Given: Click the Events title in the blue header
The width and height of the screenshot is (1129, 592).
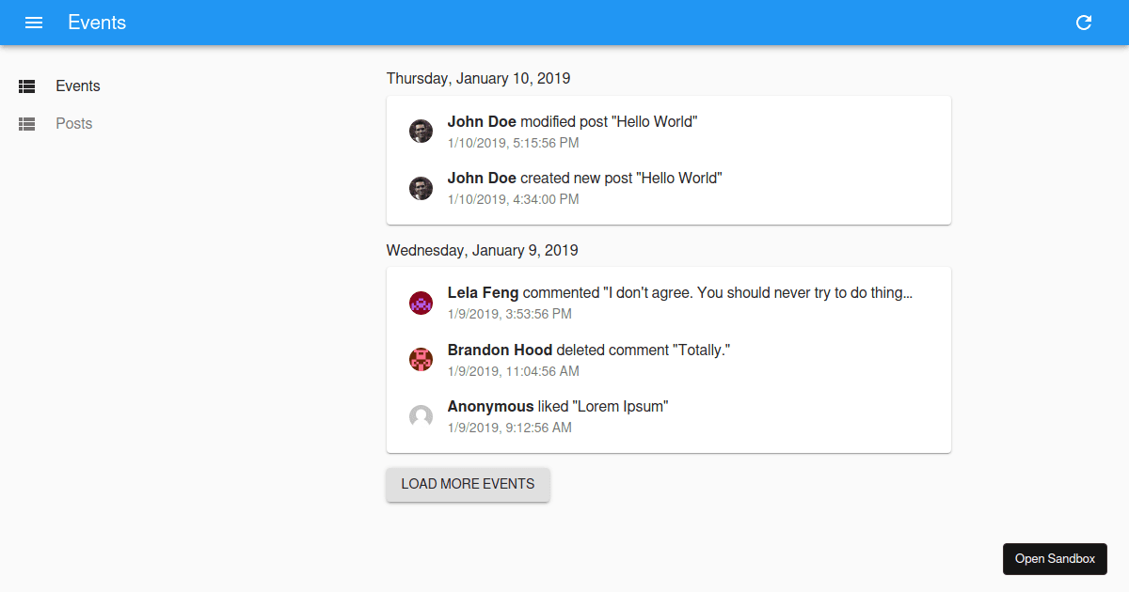Looking at the screenshot, I should [96, 23].
